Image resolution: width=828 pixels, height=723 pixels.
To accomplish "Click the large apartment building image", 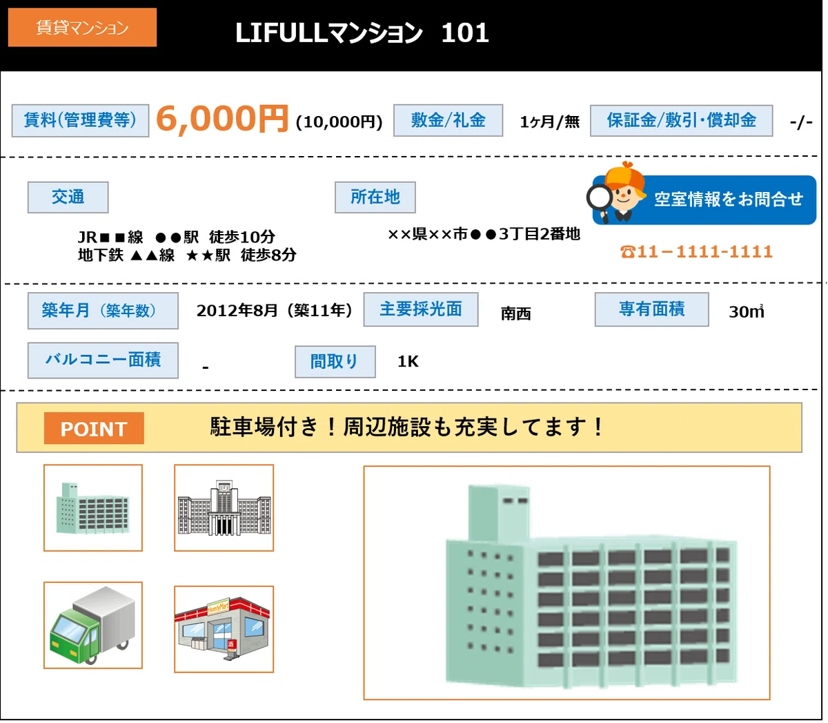I will click(566, 583).
